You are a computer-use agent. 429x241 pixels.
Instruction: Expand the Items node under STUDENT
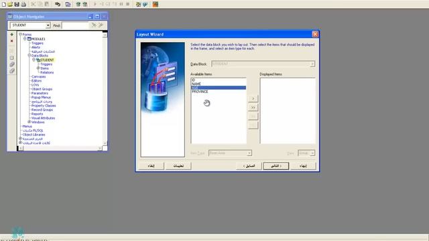pyautogui.click(x=38, y=68)
